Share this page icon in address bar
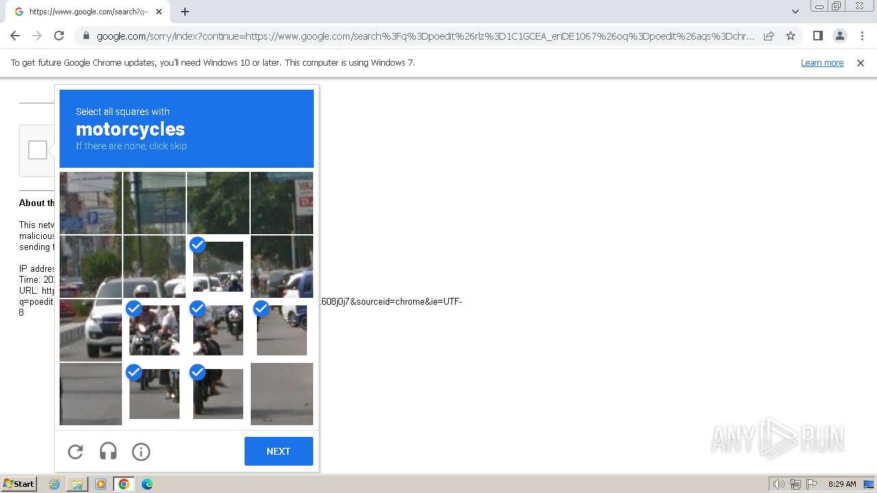Viewport: 877px width, 493px height. coord(769,36)
